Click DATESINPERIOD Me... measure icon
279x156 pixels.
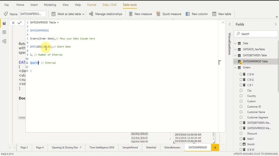pos(244,128)
